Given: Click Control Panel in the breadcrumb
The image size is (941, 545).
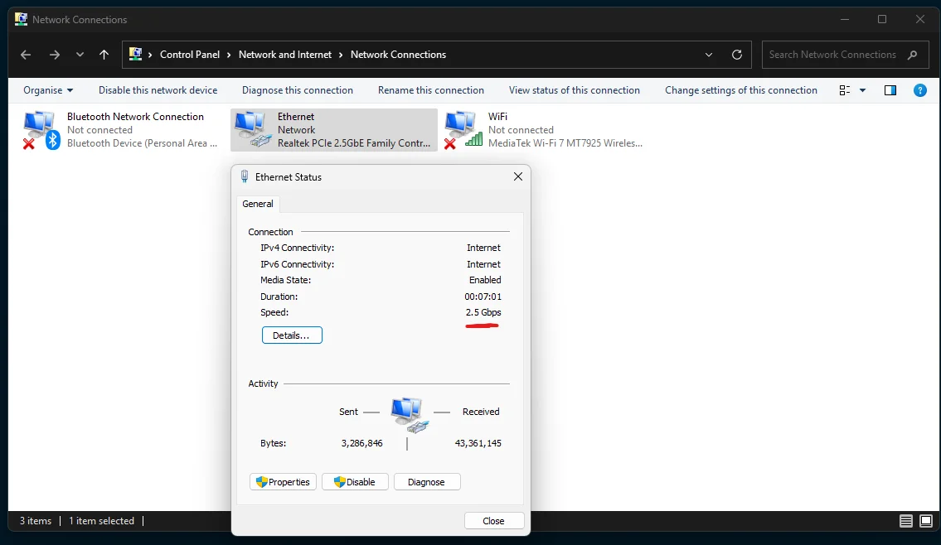Looking at the screenshot, I should click(190, 55).
